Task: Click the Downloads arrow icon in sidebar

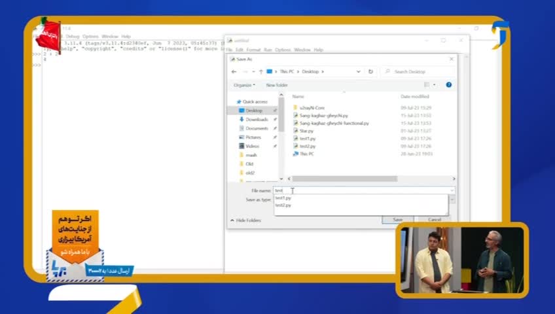Action: [242, 119]
